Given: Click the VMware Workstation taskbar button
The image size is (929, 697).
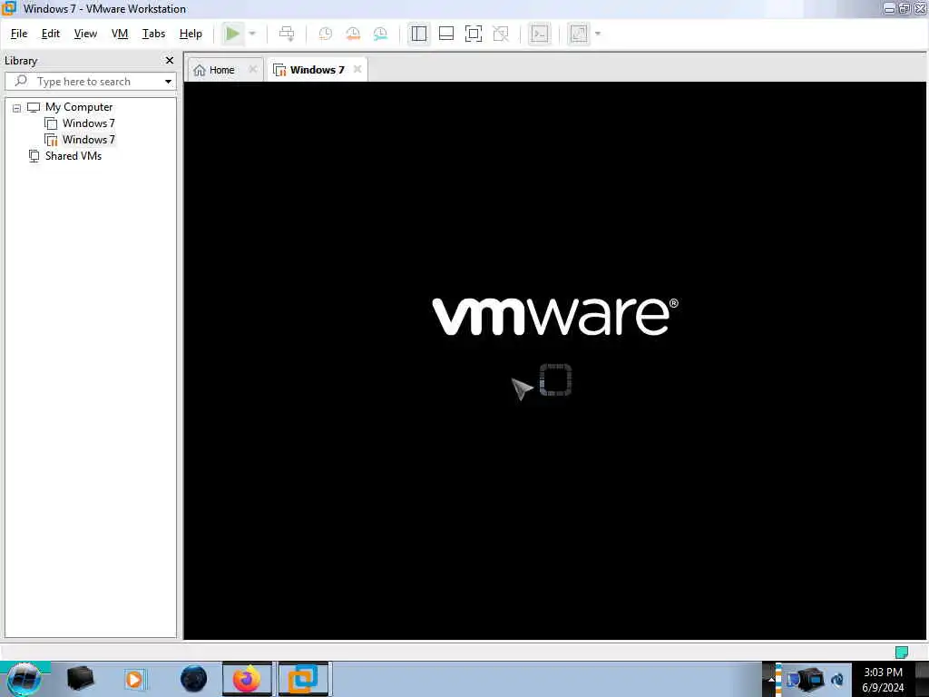Looking at the screenshot, I should point(303,679).
